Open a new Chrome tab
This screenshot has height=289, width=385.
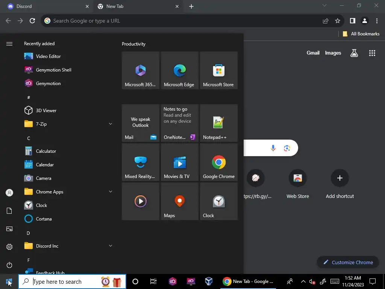coord(191,7)
